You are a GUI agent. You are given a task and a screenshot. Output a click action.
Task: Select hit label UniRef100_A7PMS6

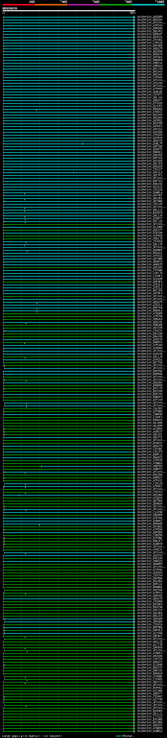pos(150,89)
